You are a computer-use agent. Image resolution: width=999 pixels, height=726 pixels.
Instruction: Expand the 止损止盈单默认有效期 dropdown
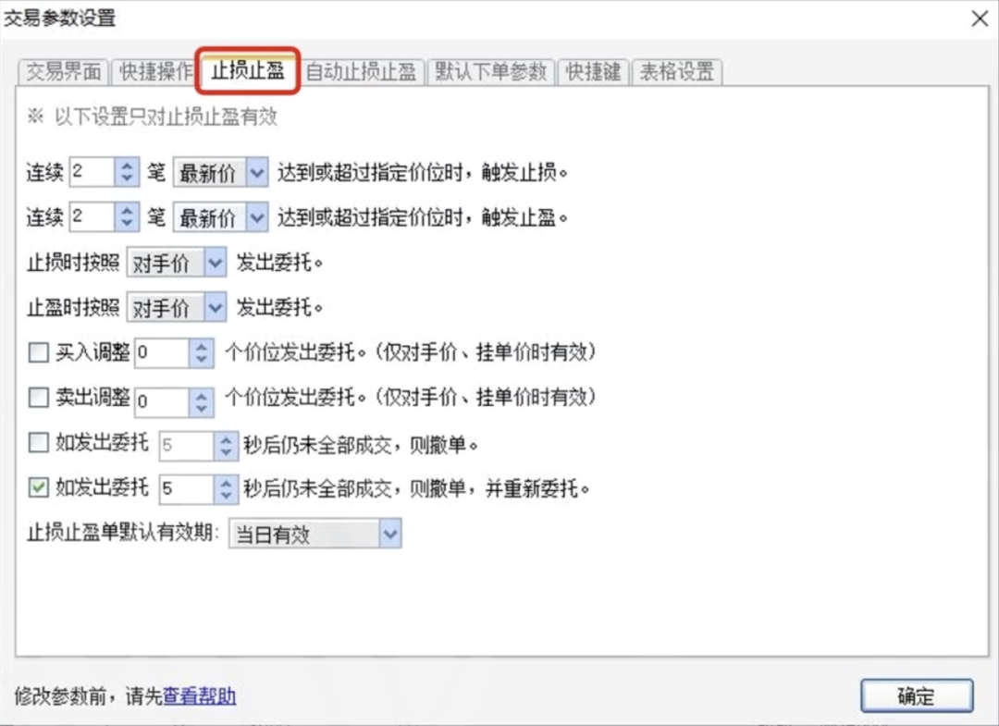[x=391, y=534]
